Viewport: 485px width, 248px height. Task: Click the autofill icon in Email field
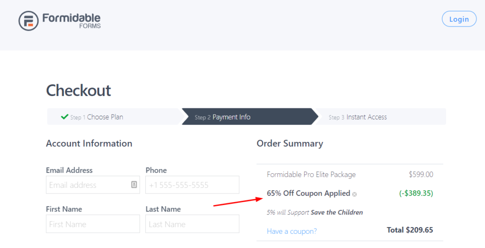(x=134, y=185)
